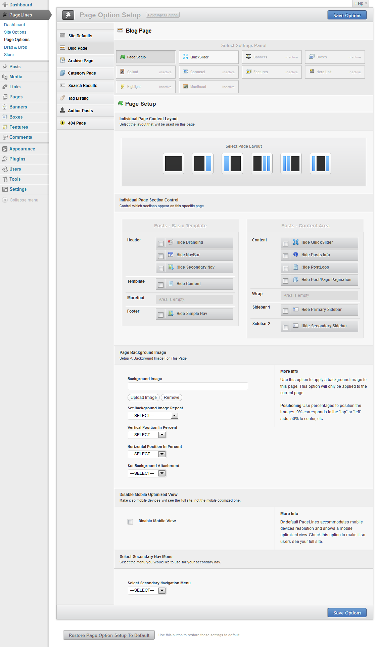Select the sidebar-on-left page layout swatch
Viewport: 377px width, 647px height.
[232, 164]
